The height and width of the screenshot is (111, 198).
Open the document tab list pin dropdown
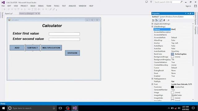click(36, 14)
